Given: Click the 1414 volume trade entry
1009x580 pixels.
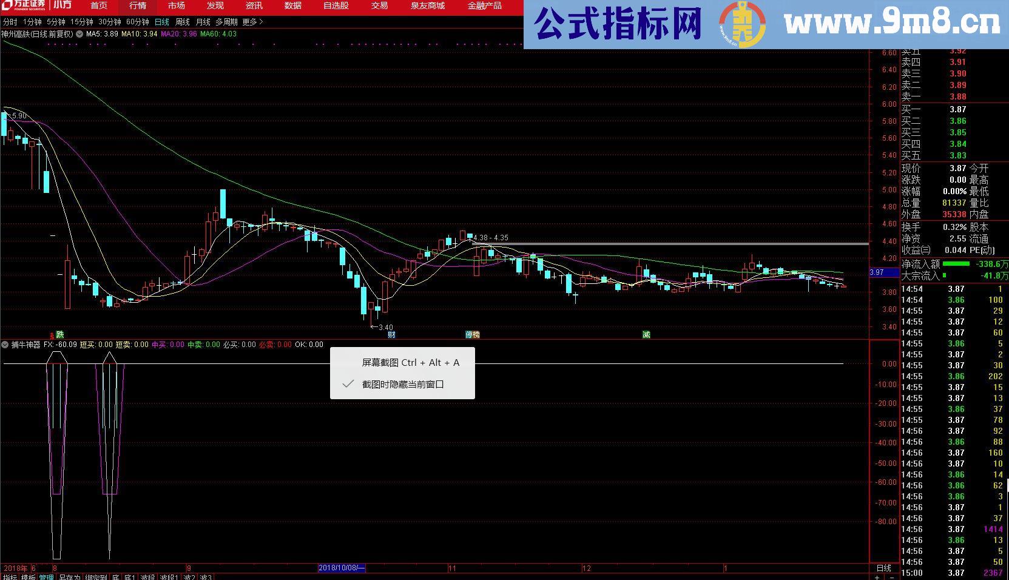Looking at the screenshot, I should (993, 529).
